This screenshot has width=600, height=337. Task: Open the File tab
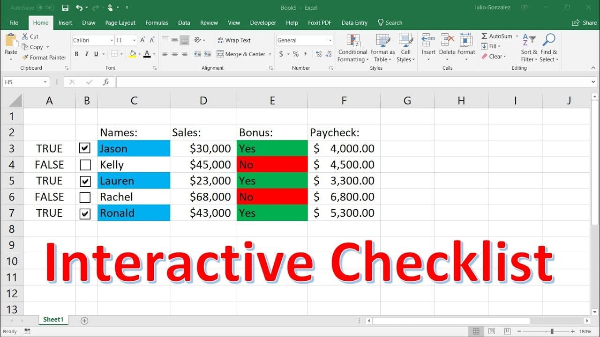tap(14, 22)
